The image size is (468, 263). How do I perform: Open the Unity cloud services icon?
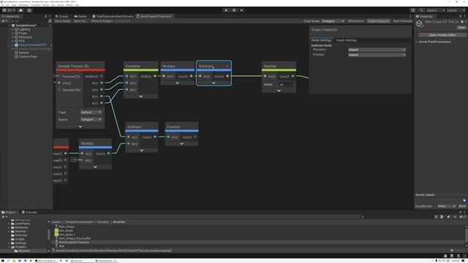[21, 10]
